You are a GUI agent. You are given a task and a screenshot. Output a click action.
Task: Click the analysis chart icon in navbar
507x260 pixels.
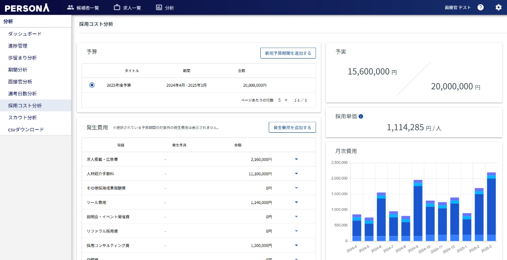(x=159, y=7)
